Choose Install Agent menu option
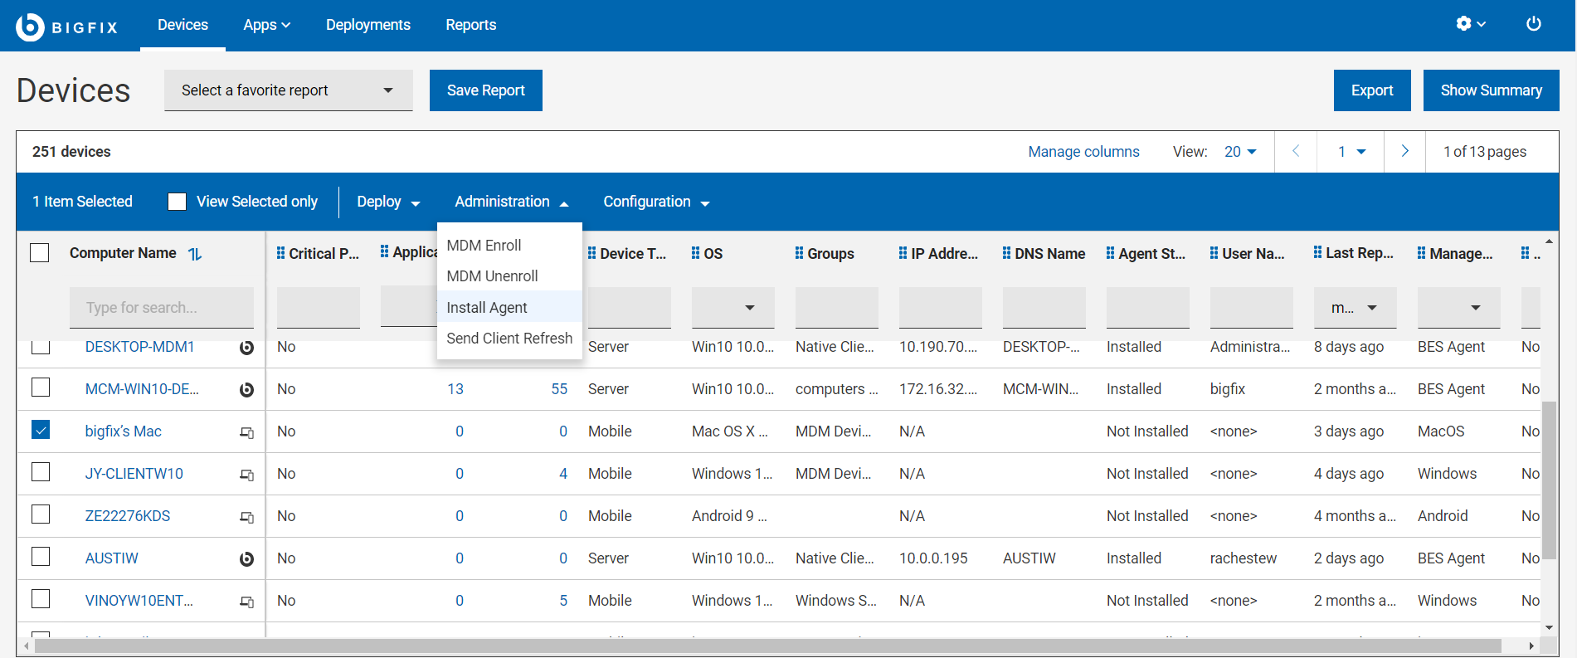1577x658 pixels. click(x=509, y=308)
